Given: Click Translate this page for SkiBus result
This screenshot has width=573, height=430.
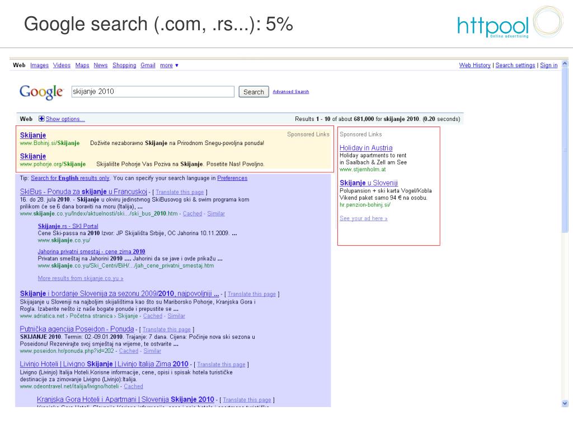Looking at the screenshot, I should tap(180, 192).
